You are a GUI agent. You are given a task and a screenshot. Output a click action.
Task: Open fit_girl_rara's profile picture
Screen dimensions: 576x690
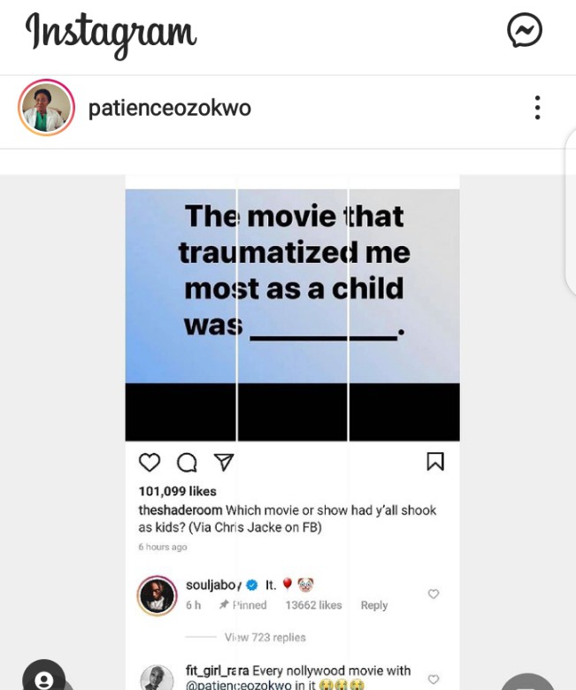tap(157, 678)
